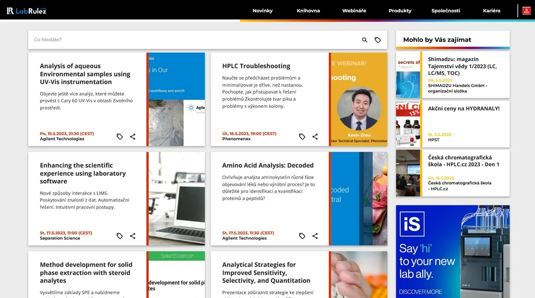Open 'Method development for solid phase extraction' title

pos(86,273)
